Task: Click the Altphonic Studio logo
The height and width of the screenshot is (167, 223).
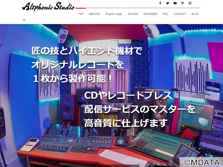Action: pos(48,6)
